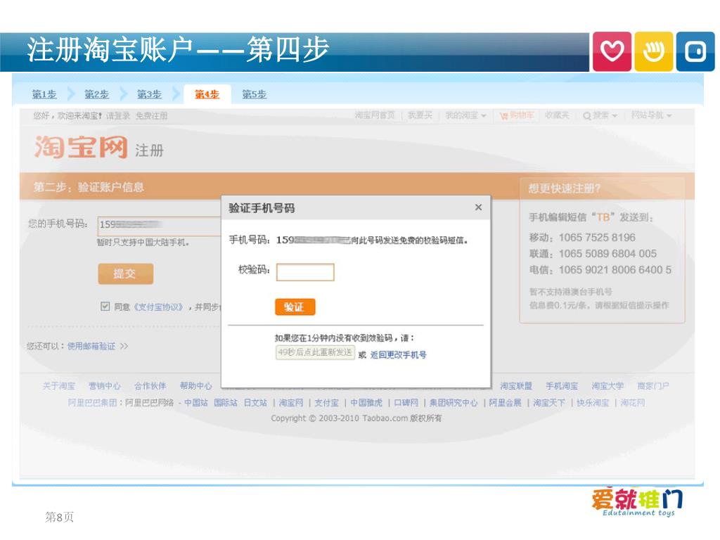Click the 中国雅虎 footer link
The image size is (720, 540).
(x=366, y=403)
